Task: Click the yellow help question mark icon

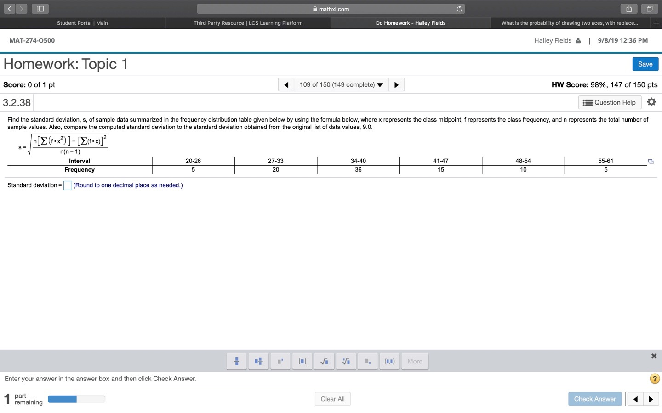Action: pos(655,379)
